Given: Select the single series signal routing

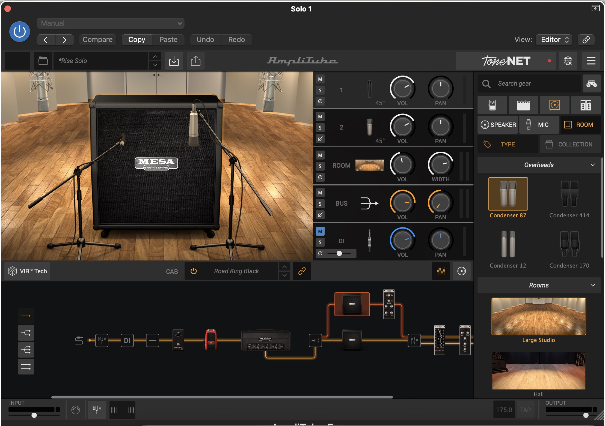Looking at the screenshot, I should pyautogui.click(x=26, y=316).
